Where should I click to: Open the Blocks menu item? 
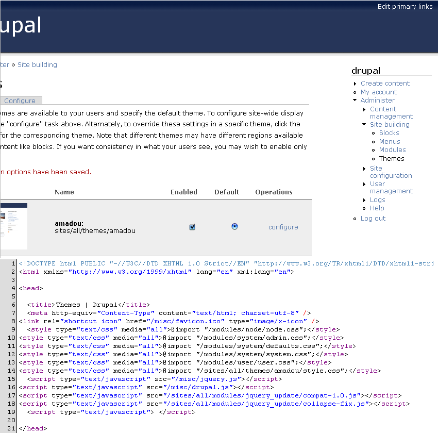[389, 133]
